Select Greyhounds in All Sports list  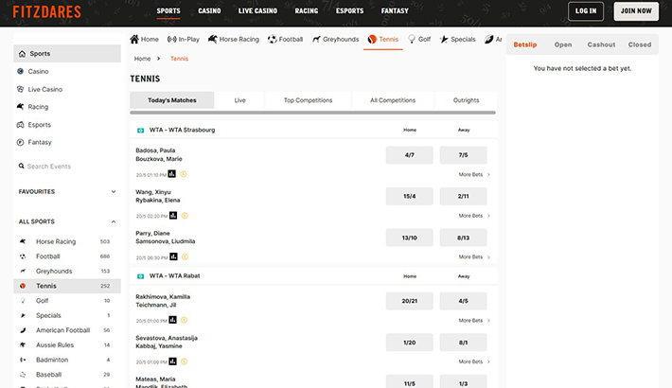tap(67, 271)
